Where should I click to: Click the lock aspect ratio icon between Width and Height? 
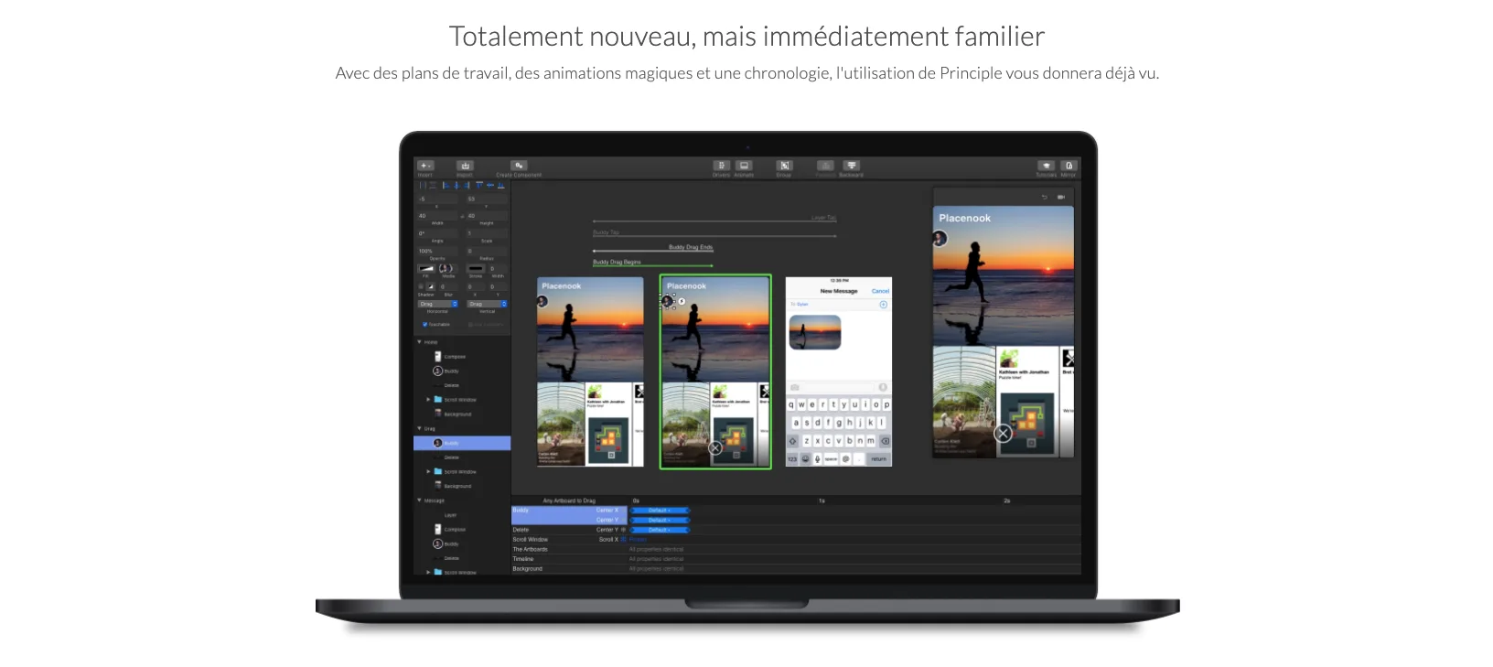tap(462, 216)
